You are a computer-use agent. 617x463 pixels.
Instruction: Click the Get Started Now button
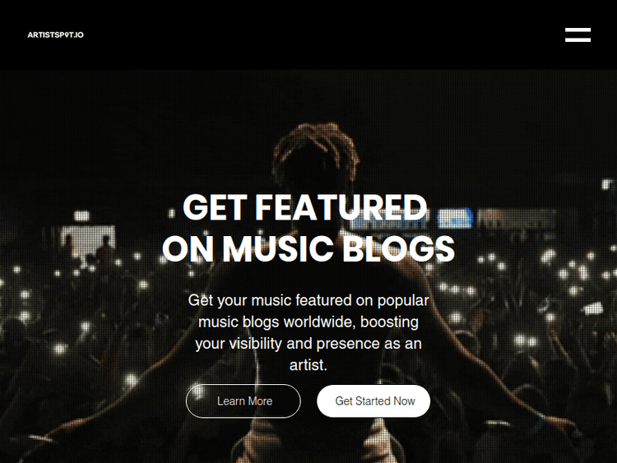[x=373, y=400]
